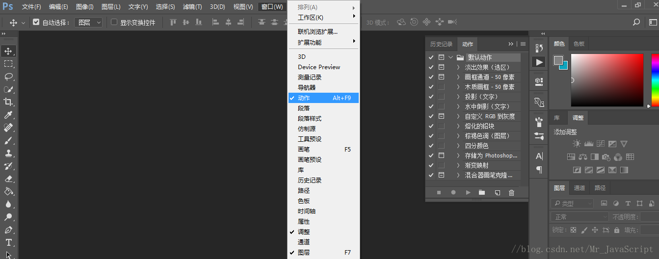Toggle dialog box for 淡出效果（选区）

point(441,67)
